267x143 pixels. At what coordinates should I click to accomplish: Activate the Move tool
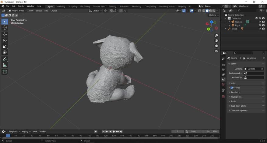coord(5,34)
